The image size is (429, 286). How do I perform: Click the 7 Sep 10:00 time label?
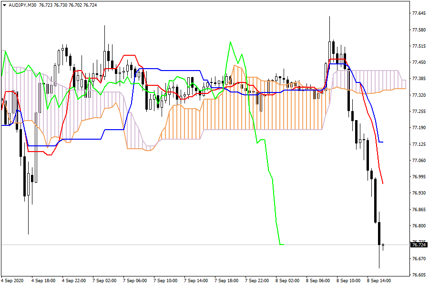pyautogui.click(x=166, y=281)
